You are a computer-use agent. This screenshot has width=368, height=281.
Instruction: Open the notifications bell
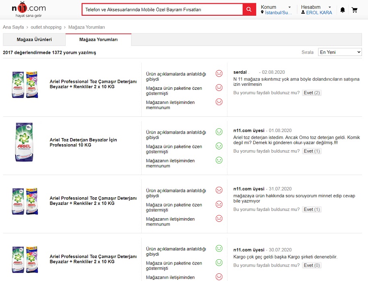(x=342, y=10)
